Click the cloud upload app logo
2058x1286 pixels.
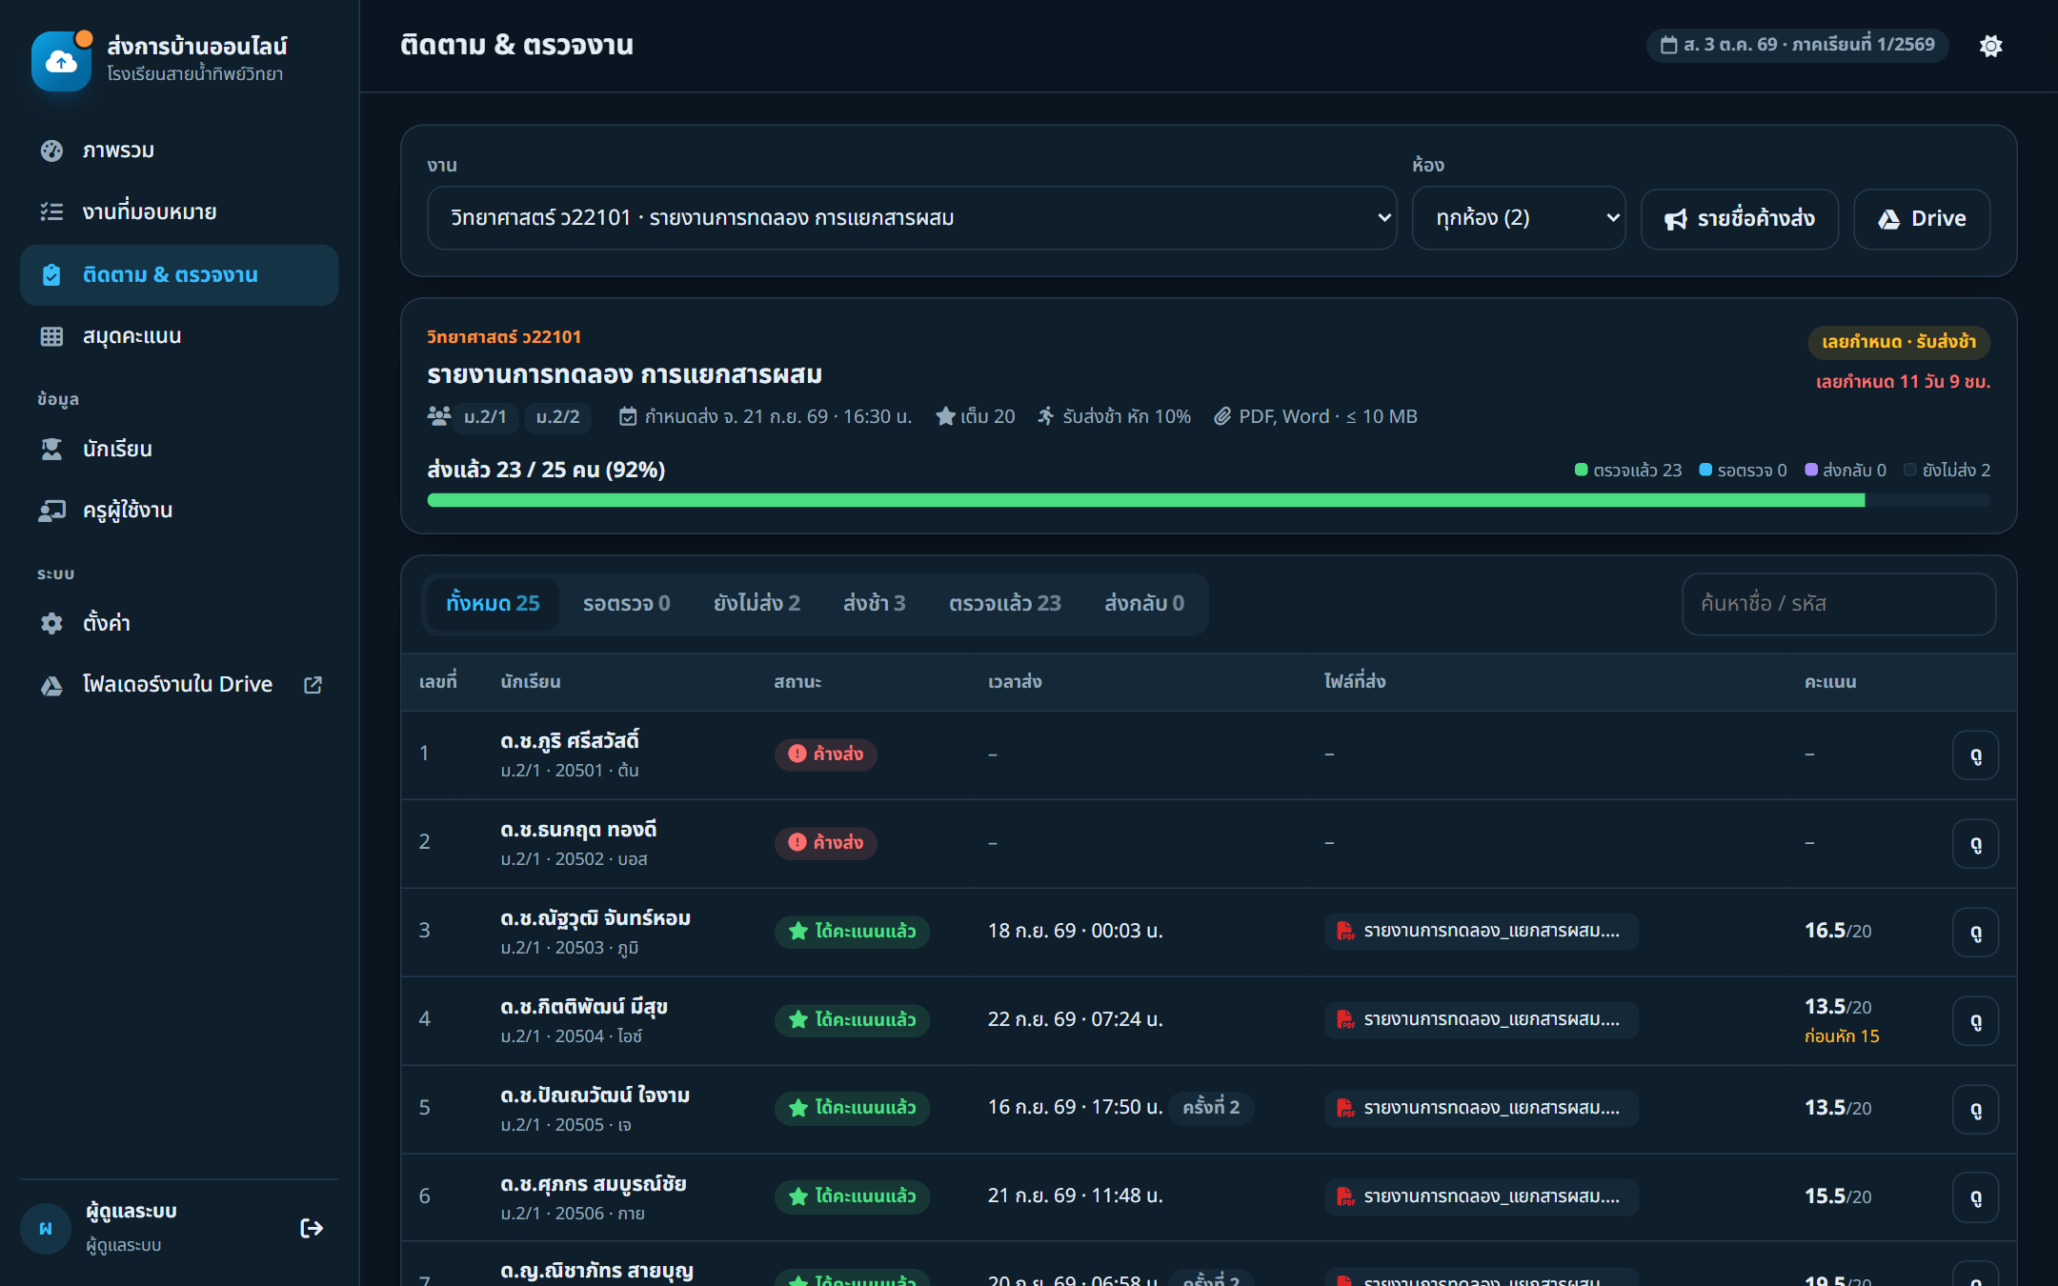click(61, 61)
